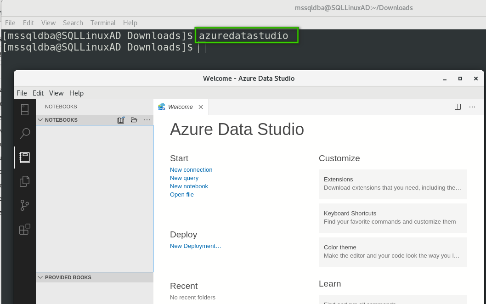486x304 pixels.
Task: Close the Welcome tab
Action: tap(201, 107)
